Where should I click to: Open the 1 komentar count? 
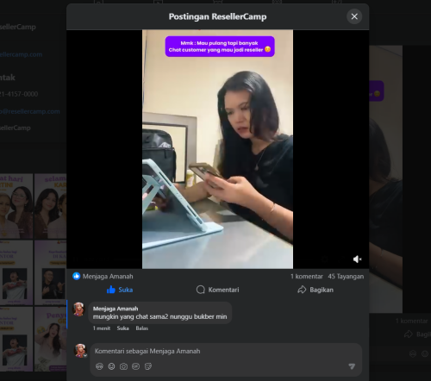[x=307, y=277]
